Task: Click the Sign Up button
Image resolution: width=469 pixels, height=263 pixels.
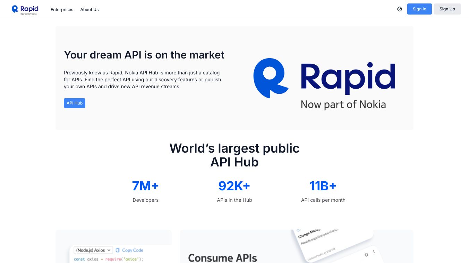Action: 447,9
